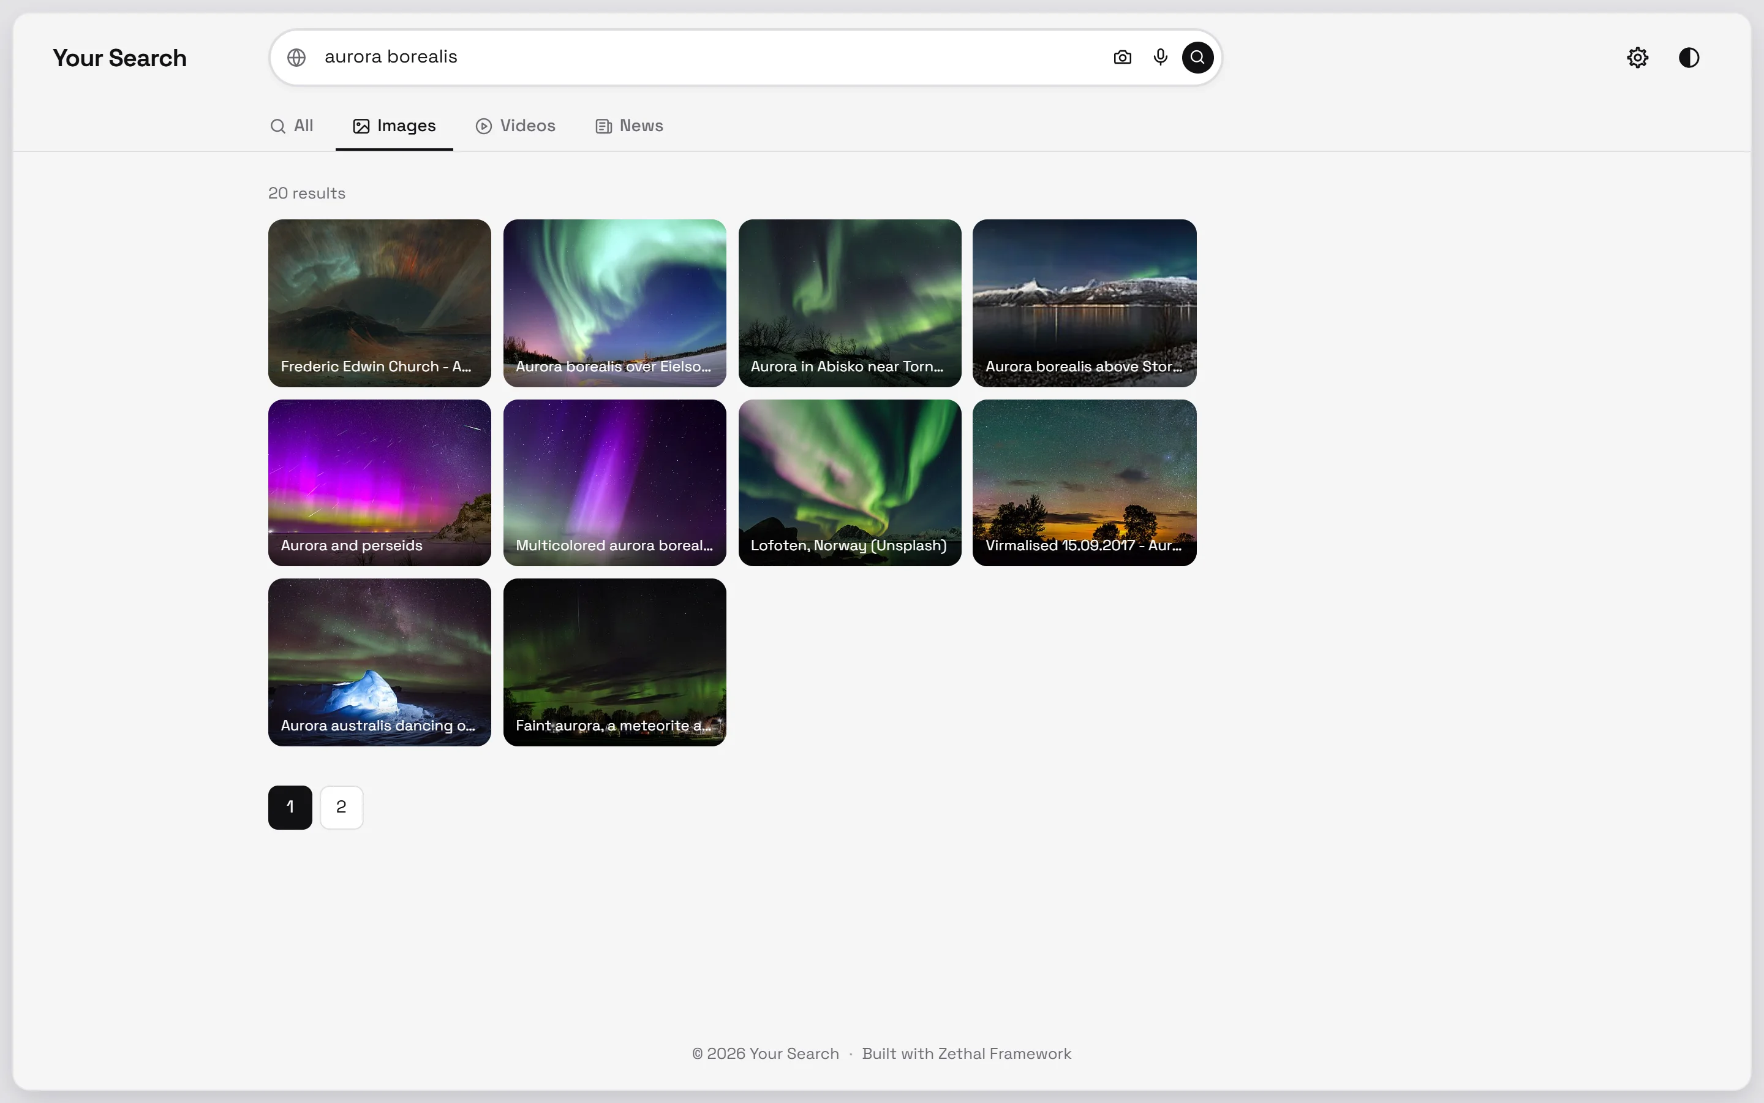The image size is (1764, 1103).
Task: Switch to the All tab
Action: (292, 126)
